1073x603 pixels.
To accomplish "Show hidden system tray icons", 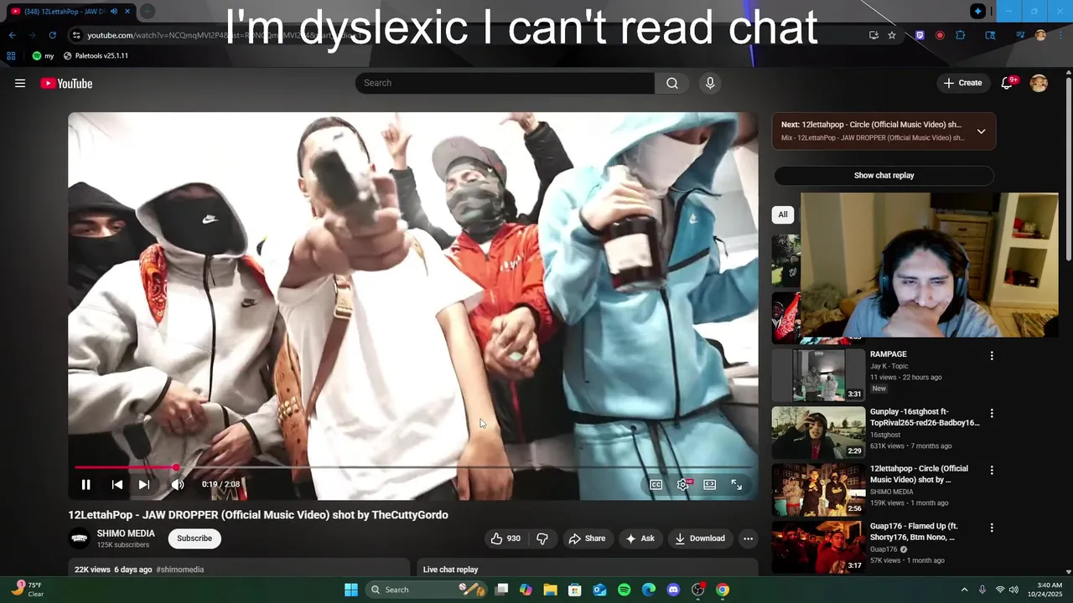I will [x=964, y=590].
